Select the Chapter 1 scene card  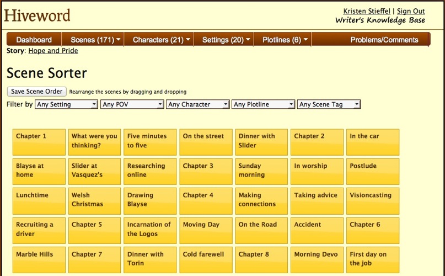pos(38,142)
